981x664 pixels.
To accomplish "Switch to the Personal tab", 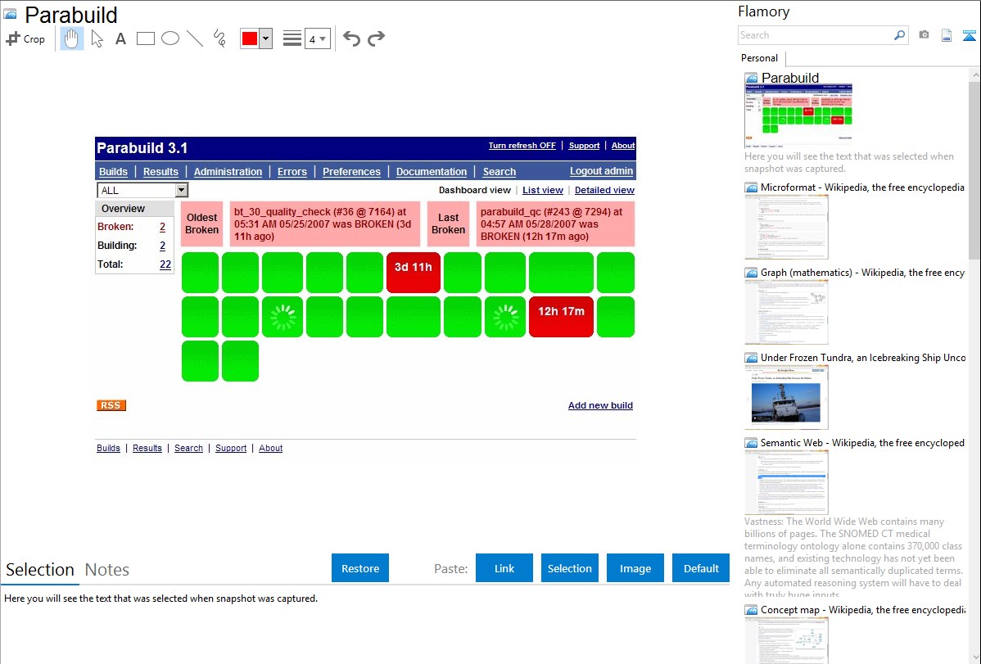I will (760, 57).
